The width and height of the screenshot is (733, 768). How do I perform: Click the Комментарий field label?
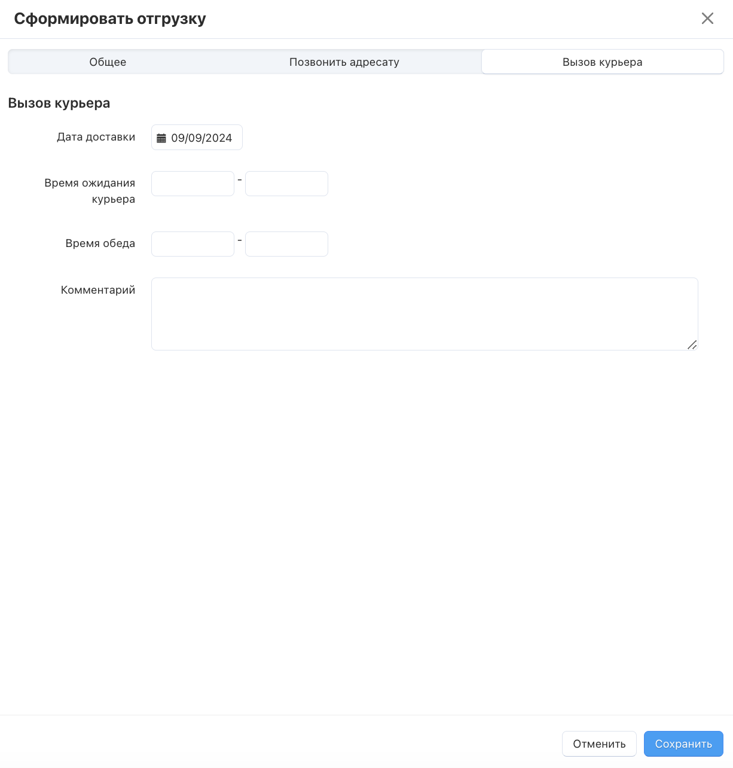point(98,290)
